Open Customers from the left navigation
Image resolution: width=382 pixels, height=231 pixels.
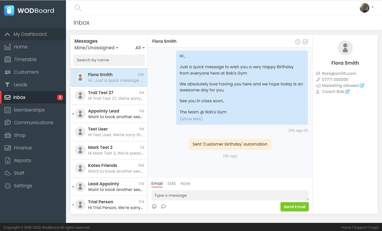point(26,72)
